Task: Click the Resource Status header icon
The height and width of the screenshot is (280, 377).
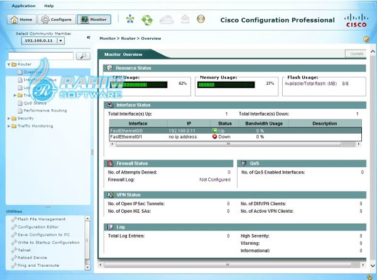Action: [109, 68]
